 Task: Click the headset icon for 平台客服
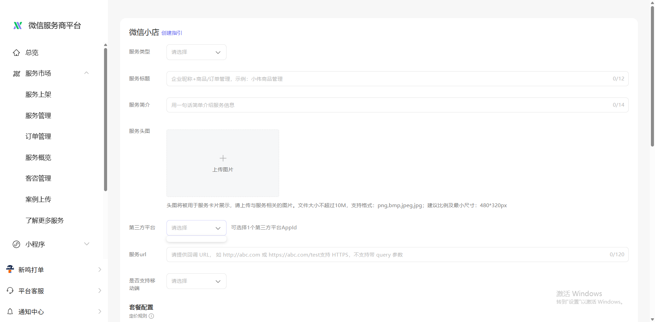(10, 291)
